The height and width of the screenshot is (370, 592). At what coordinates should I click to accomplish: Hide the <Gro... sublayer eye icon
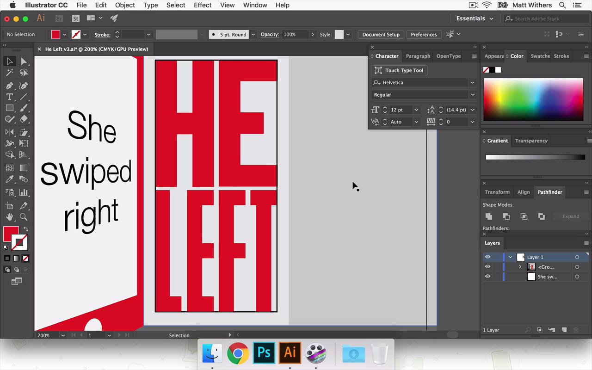pyautogui.click(x=487, y=267)
